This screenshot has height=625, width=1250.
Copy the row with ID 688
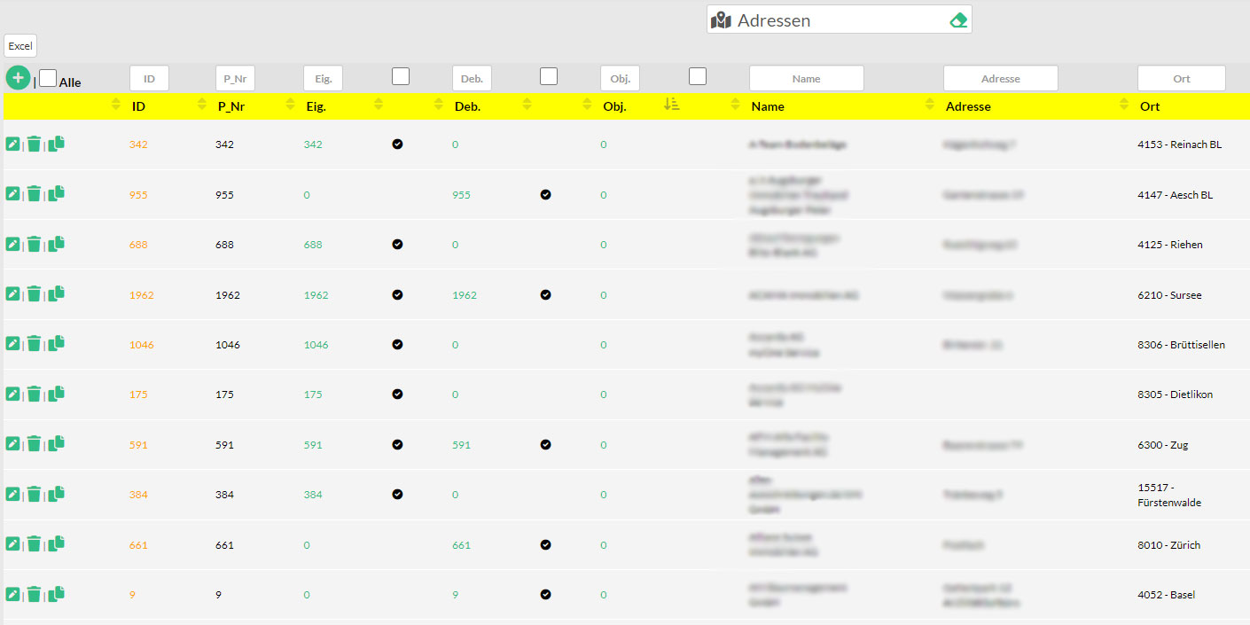(x=57, y=244)
